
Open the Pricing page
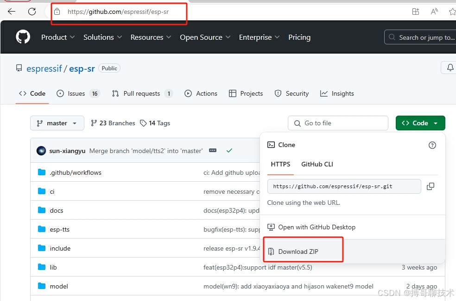pos(299,37)
